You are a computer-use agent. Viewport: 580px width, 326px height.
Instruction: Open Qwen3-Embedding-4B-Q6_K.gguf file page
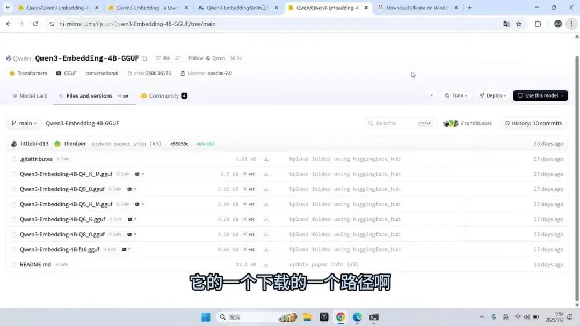62,219
